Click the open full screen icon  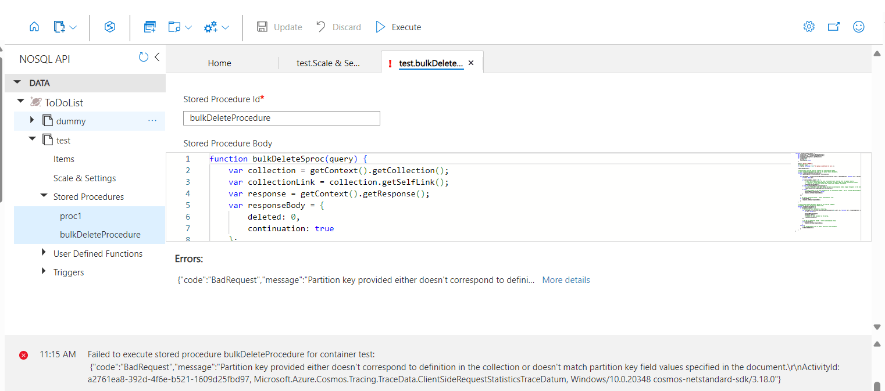click(x=834, y=26)
